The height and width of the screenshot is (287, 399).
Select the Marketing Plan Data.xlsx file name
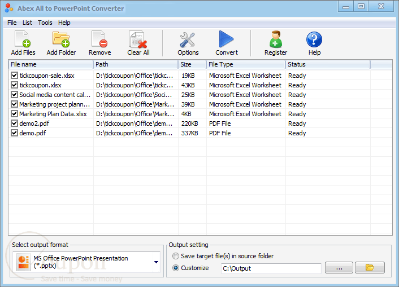53,114
